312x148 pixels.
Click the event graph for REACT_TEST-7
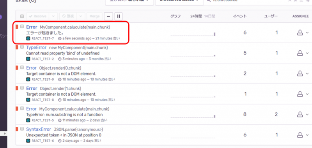point(193,34)
